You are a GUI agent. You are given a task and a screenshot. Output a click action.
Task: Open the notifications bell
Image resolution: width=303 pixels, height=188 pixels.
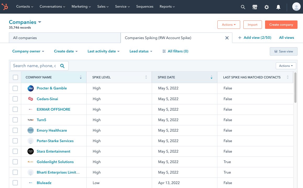click(x=278, y=7)
